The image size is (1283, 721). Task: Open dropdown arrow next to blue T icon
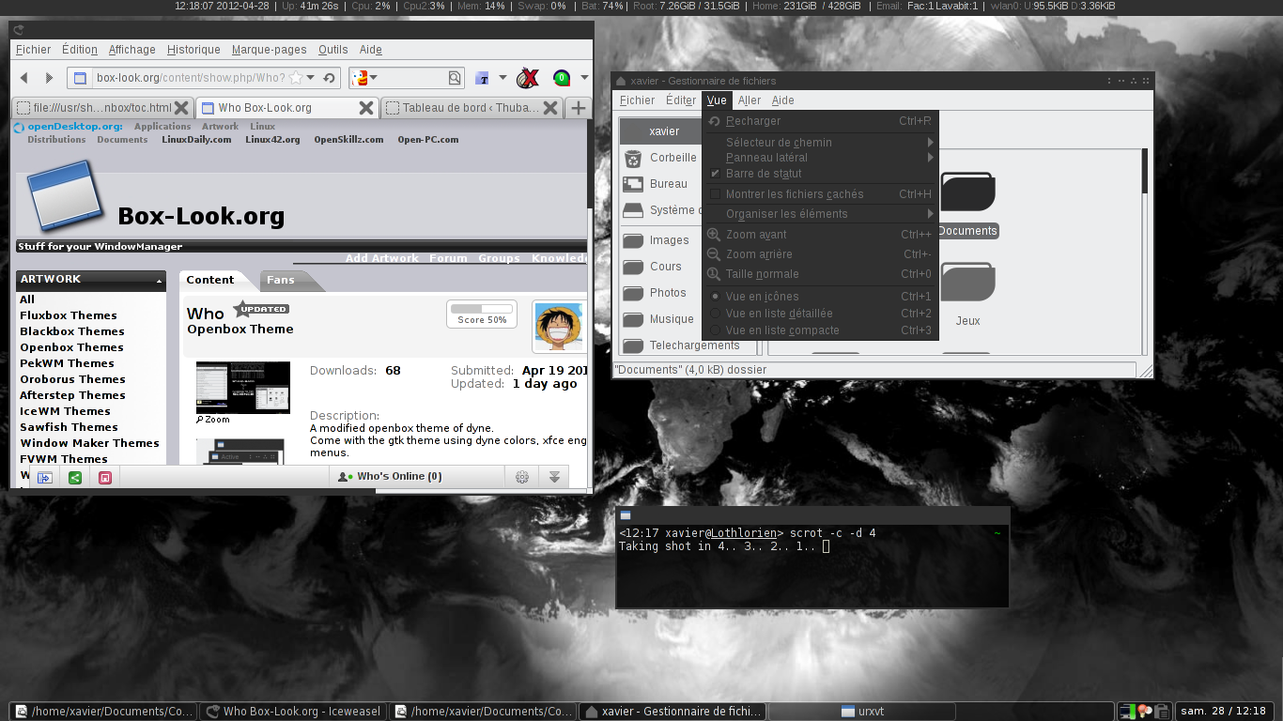502,78
